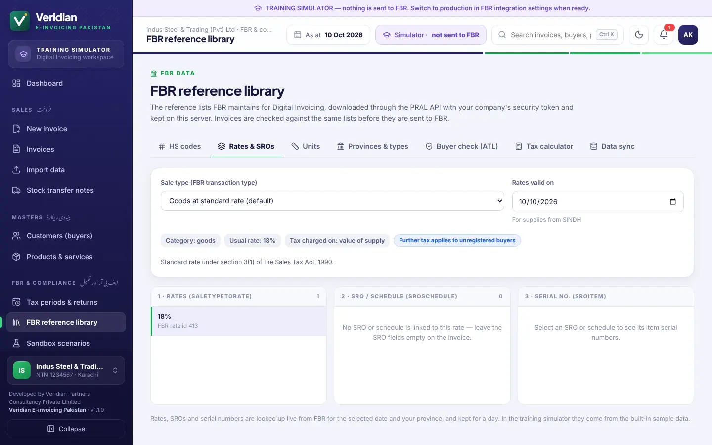Screen dimensions: 712x445
Task: Go to Invoices list
Action: tap(66, 149)
